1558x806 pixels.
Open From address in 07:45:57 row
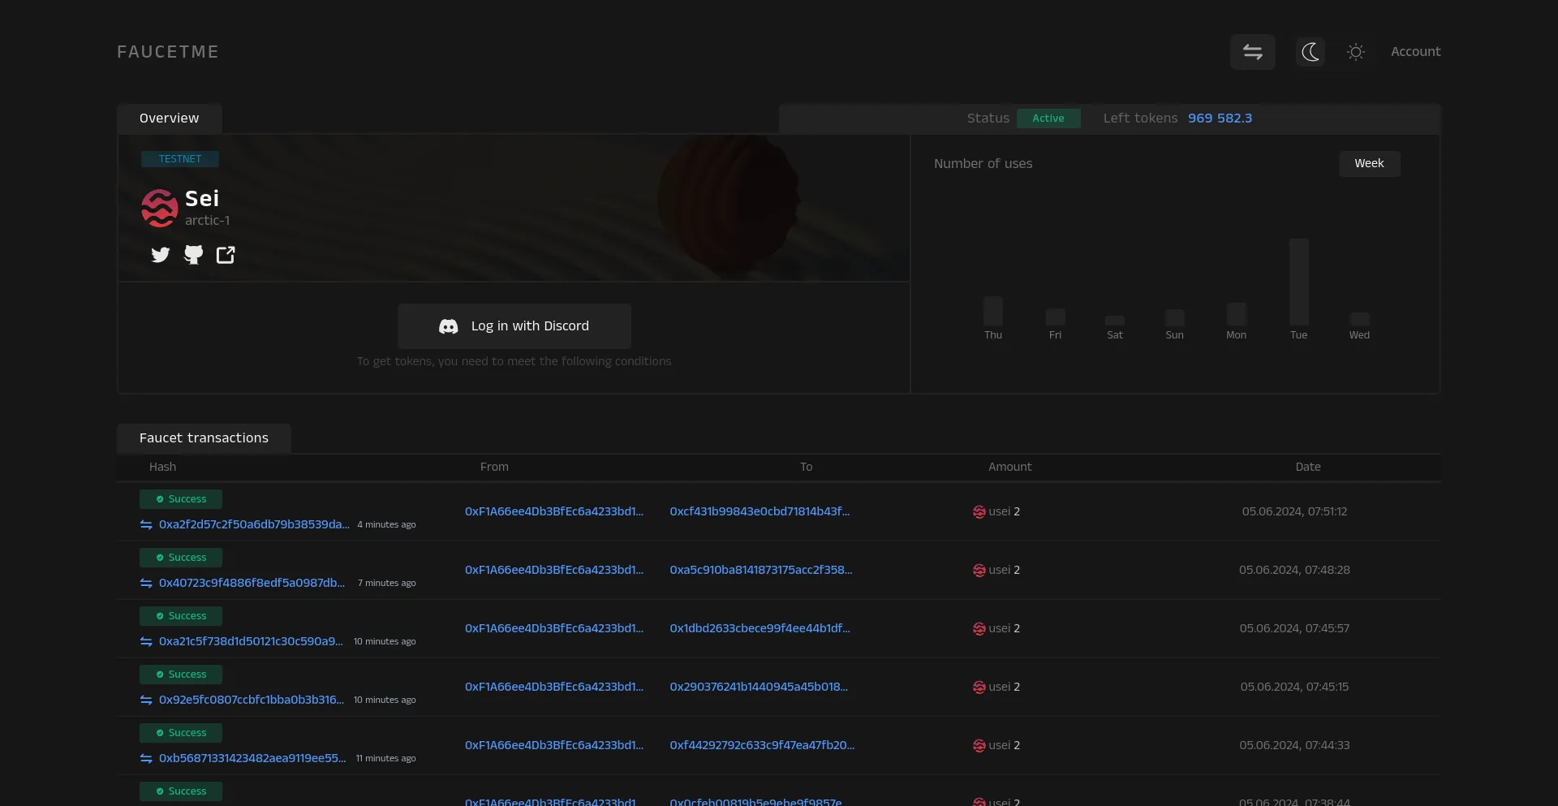click(x=554, y=628)
